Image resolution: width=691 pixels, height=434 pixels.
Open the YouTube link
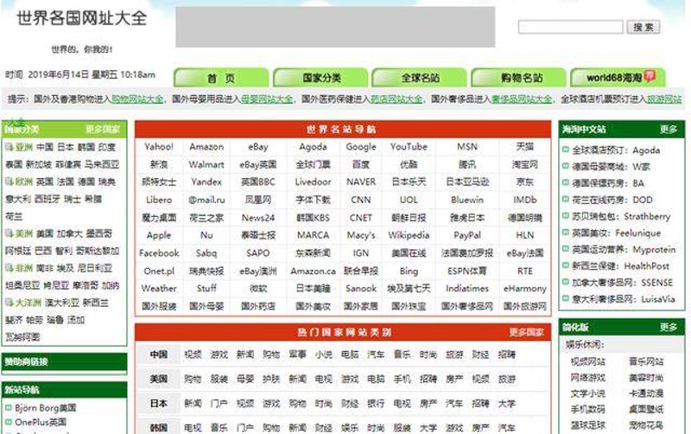tap(409, 147)
